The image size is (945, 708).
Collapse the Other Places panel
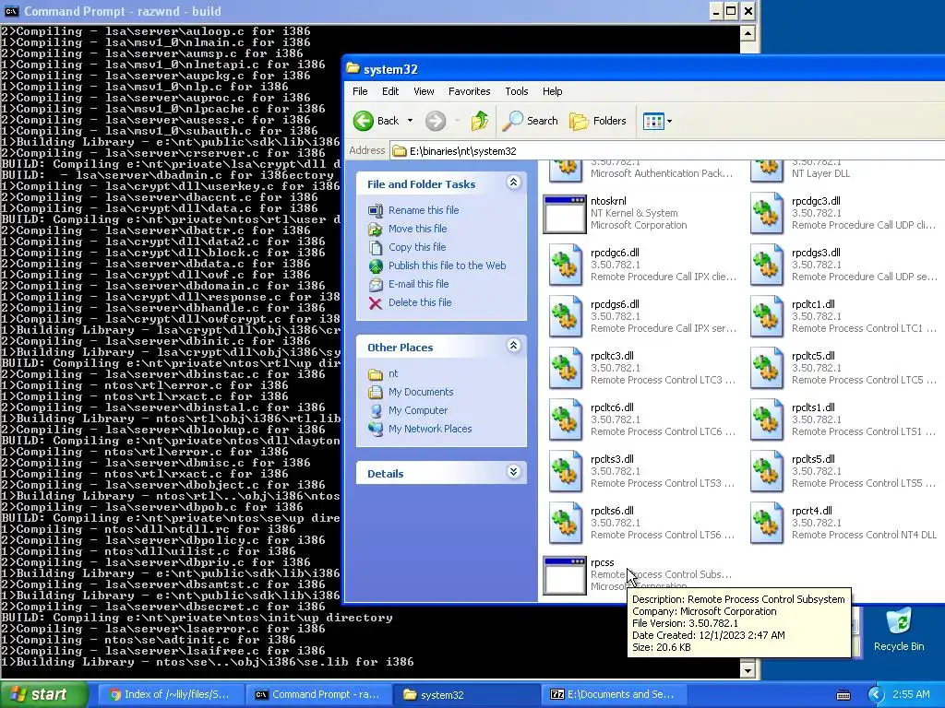[513, 346]
